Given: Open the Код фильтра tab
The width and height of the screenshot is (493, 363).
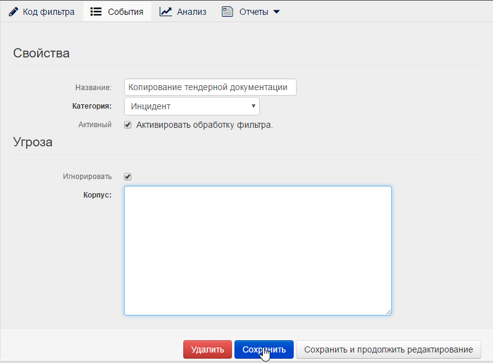Looking at the screenshot, I should click(42, 12).
